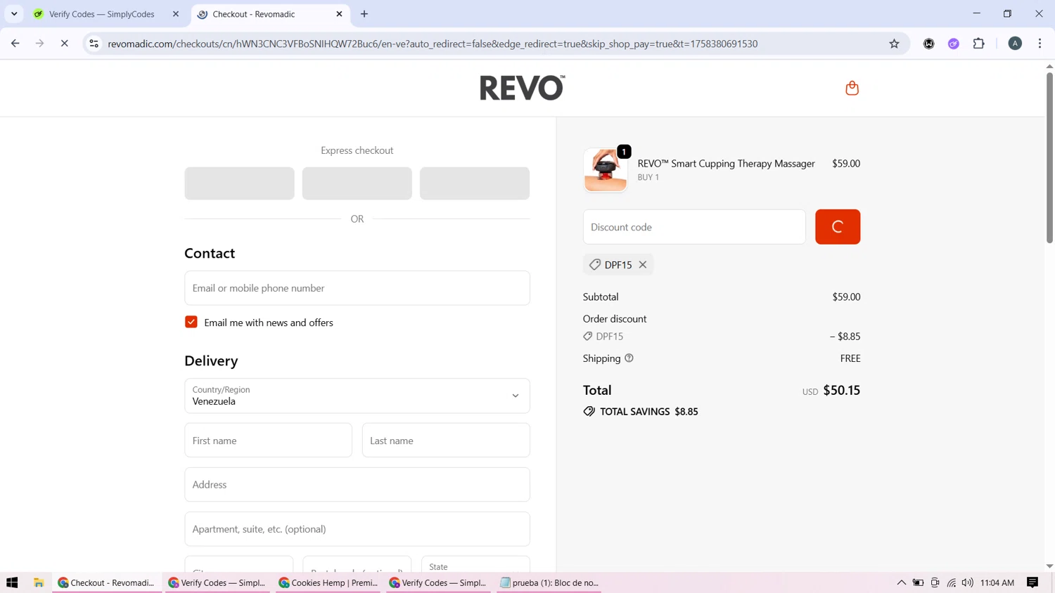Focus the Apartment, suite field
This screenshot has width=1055, height=593.
point(357,529)
